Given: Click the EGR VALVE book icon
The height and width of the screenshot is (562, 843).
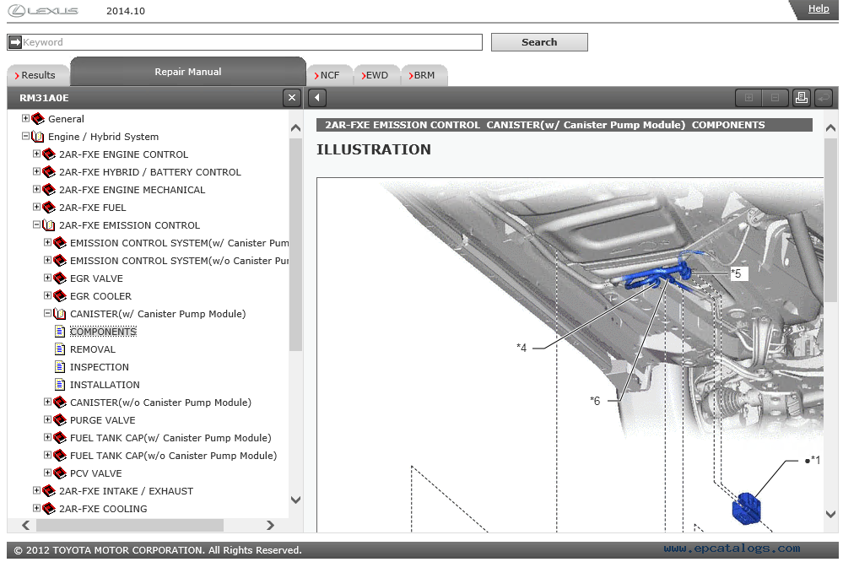Looking at the screenshot, I should point(60,278).
